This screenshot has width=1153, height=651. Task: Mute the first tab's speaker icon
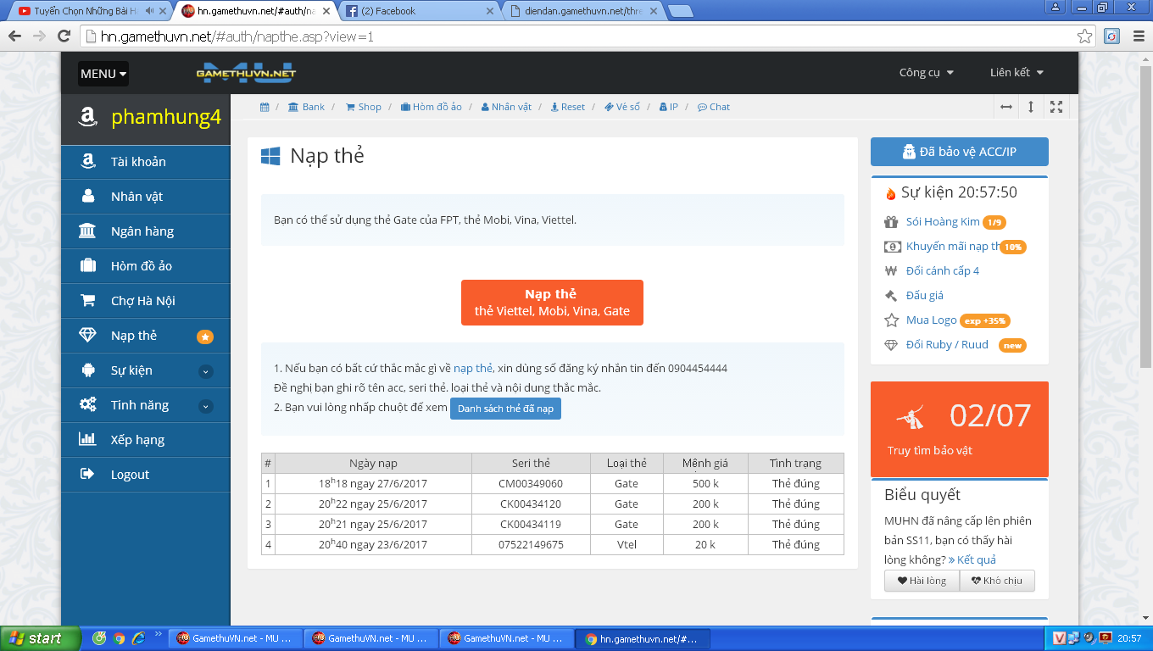pos(150,11)
